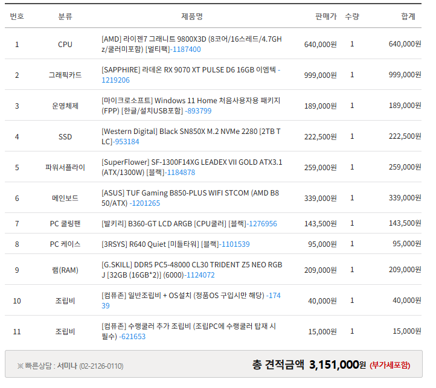
Task: Click the 15,000원 판매가 in row 11
Action: coord(322,331)
